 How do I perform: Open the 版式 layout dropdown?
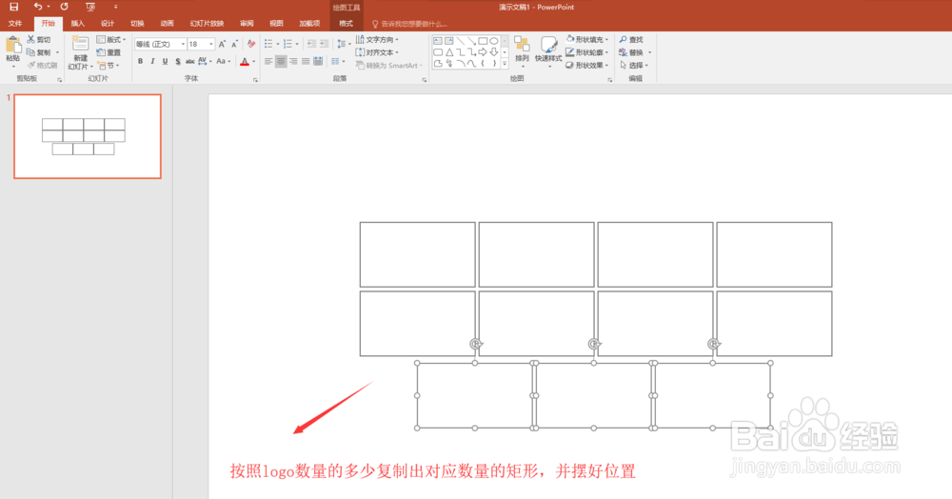[111, 39]
